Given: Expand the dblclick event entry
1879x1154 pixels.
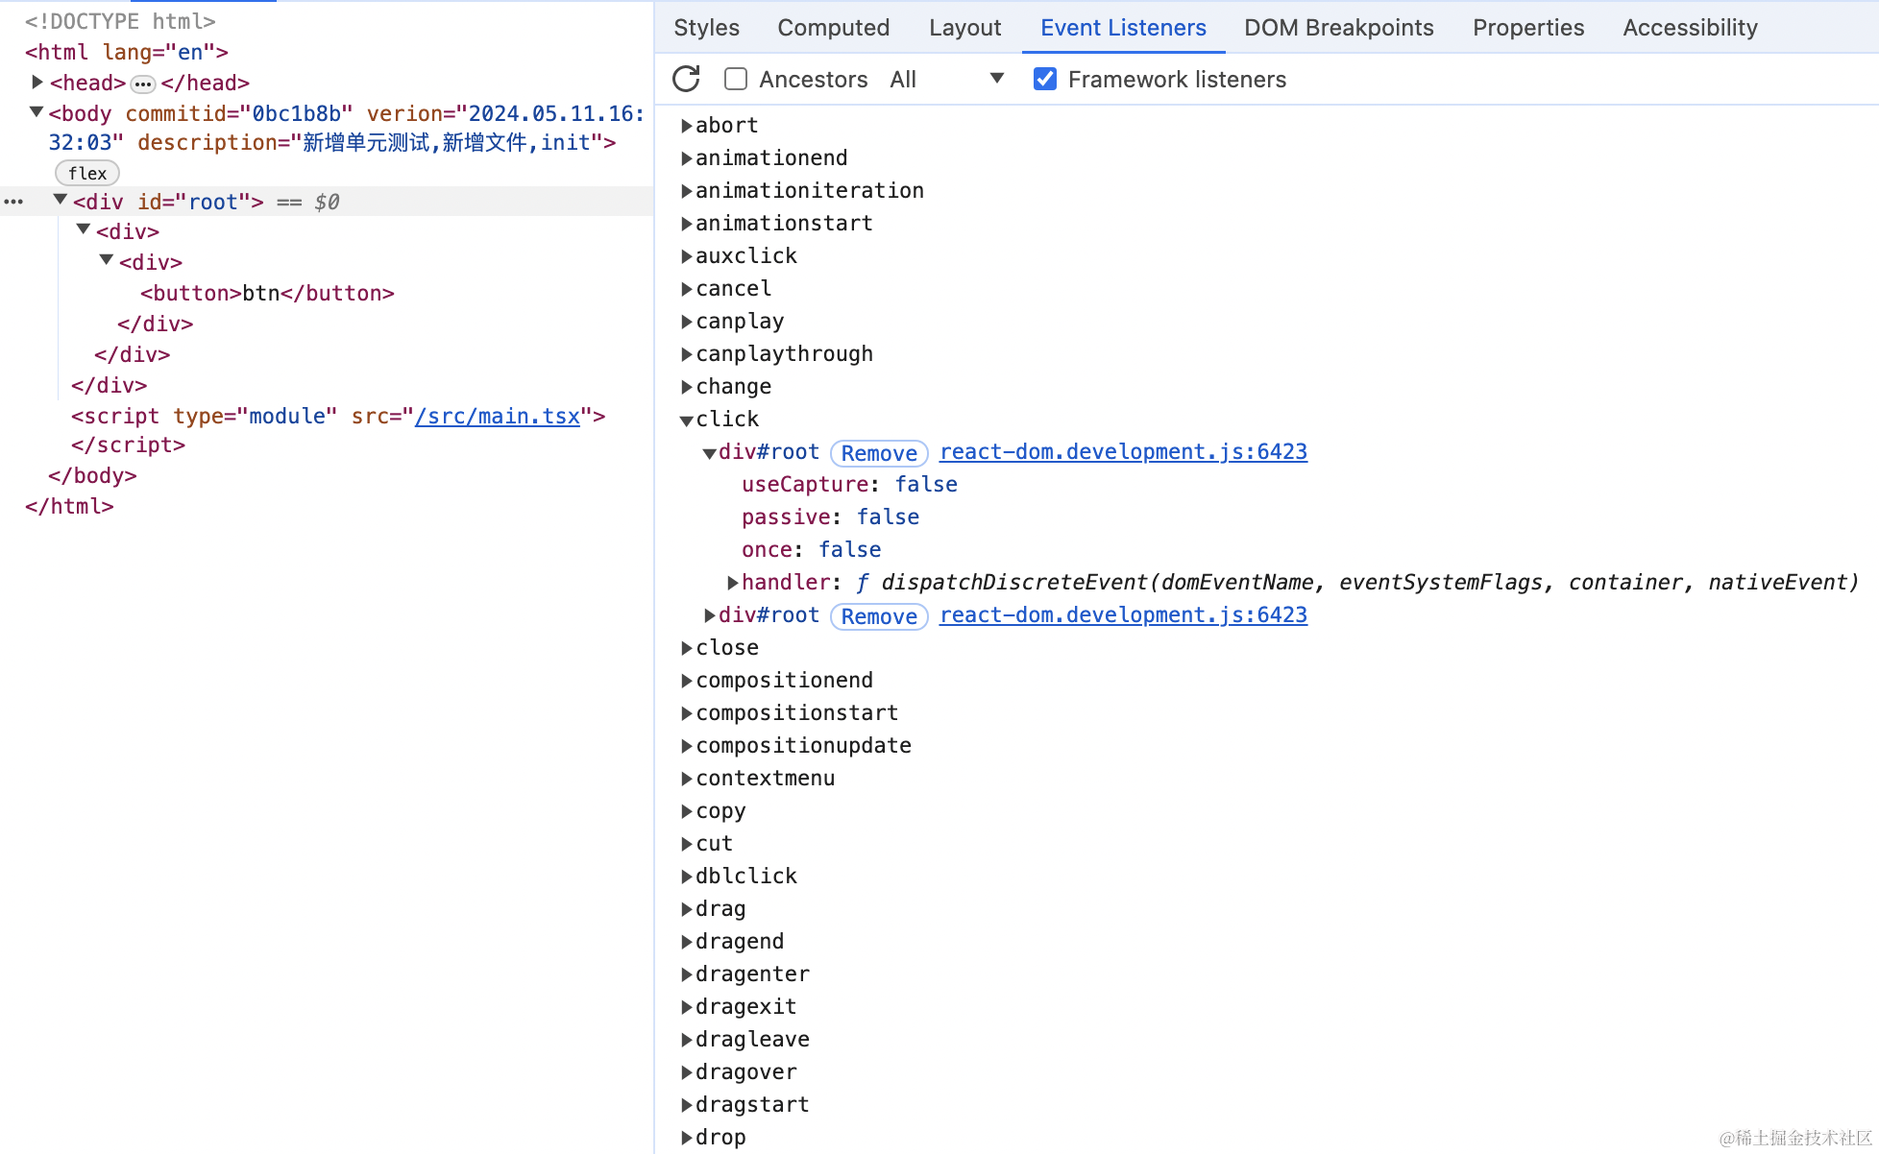Looking at the screenshot, I should [687, 877].
